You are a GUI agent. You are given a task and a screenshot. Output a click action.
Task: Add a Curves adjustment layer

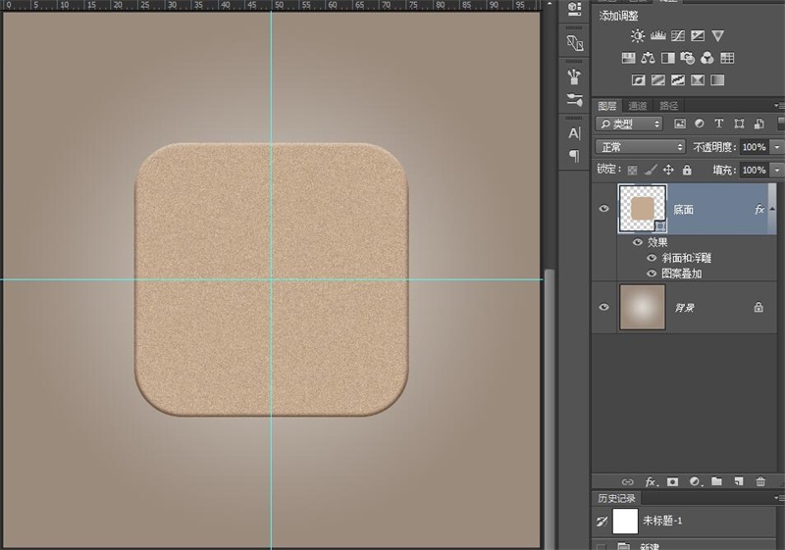678,35
